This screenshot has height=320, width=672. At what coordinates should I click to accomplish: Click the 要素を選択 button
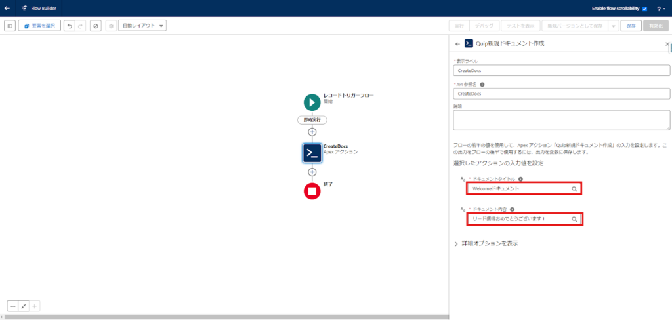pos(39,26)
